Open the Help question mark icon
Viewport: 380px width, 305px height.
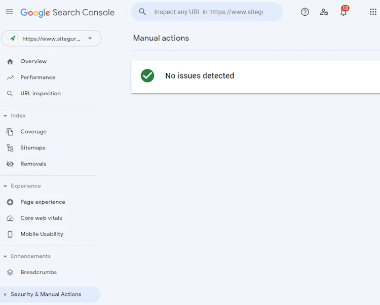(x=305, y=12)
